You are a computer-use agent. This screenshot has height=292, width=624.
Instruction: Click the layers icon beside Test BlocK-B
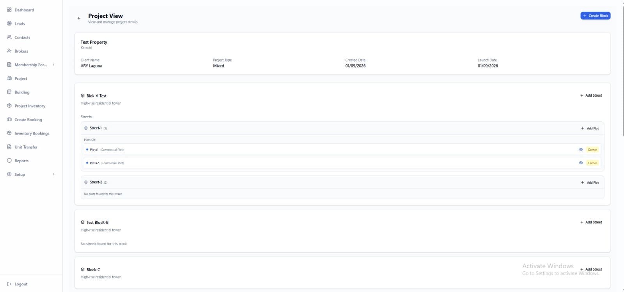coord(83,222)
